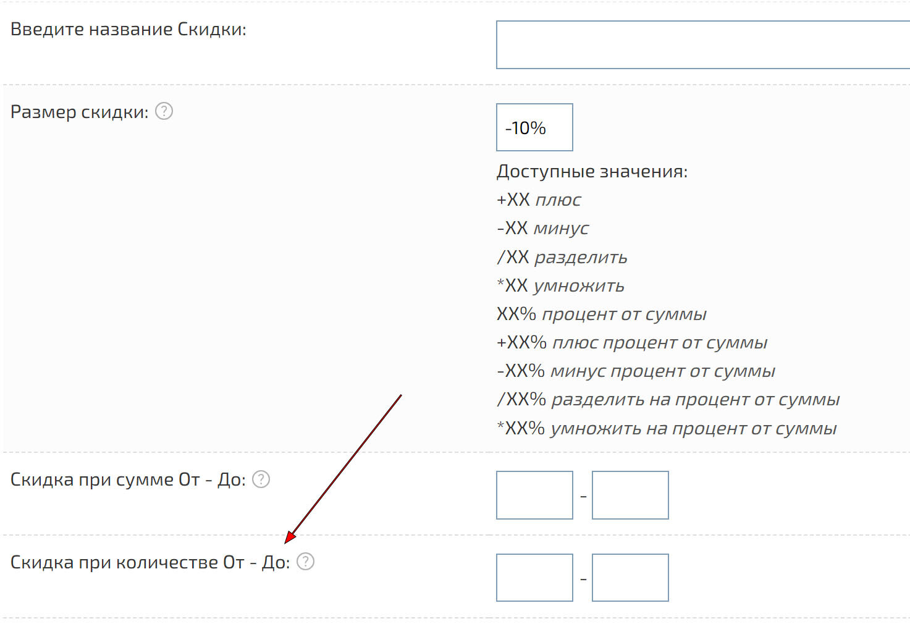Screen dimensions: 910x624
Task: Click the '/XX разделить' hint line
Action: [562, 257]
